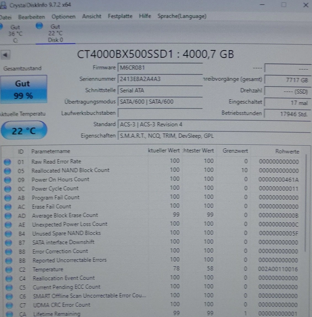The image size is (312, 317).
Task: Click the ID column header
Action: [x=21, y=152]
